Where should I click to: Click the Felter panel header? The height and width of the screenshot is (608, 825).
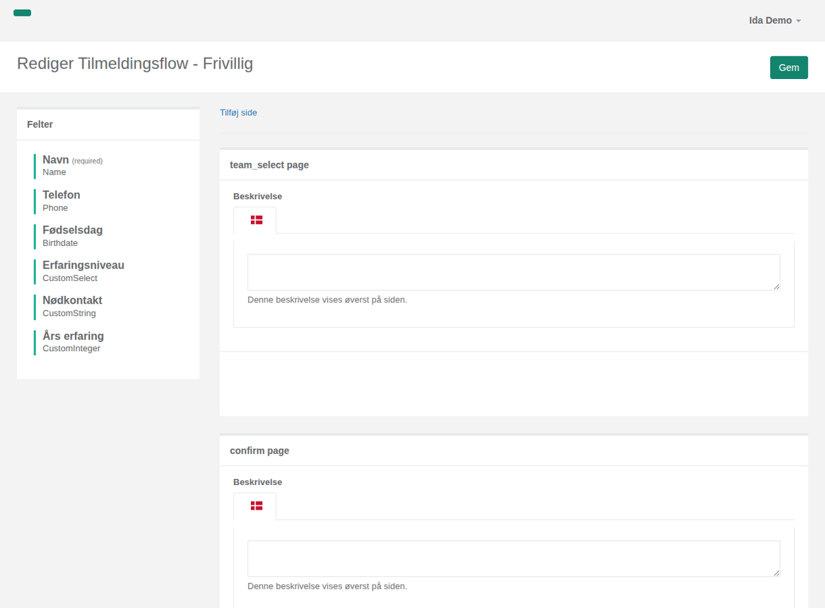click(x=108, y=124)
